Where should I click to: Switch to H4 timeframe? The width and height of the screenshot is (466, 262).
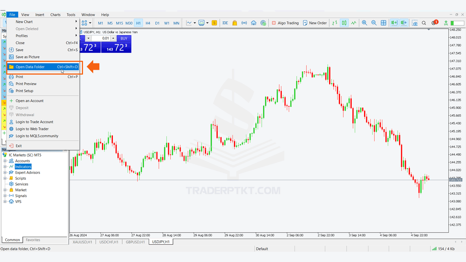148,23
